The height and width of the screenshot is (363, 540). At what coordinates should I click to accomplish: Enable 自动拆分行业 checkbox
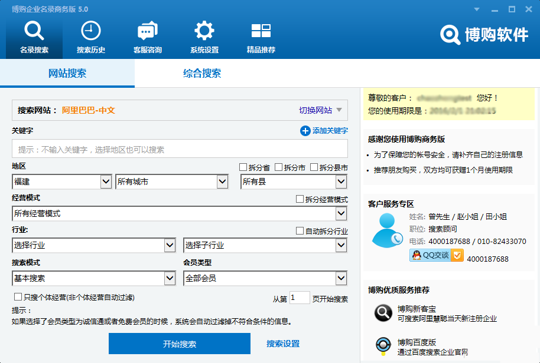(x=300, y=231)
